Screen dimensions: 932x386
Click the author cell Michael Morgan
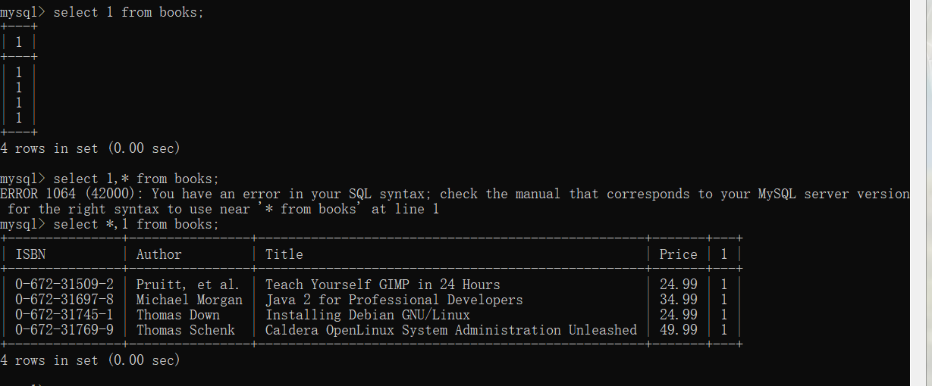click(190, 300)
